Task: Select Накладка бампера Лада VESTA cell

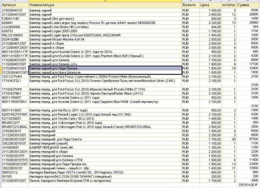Action: [x=105, y=173]
